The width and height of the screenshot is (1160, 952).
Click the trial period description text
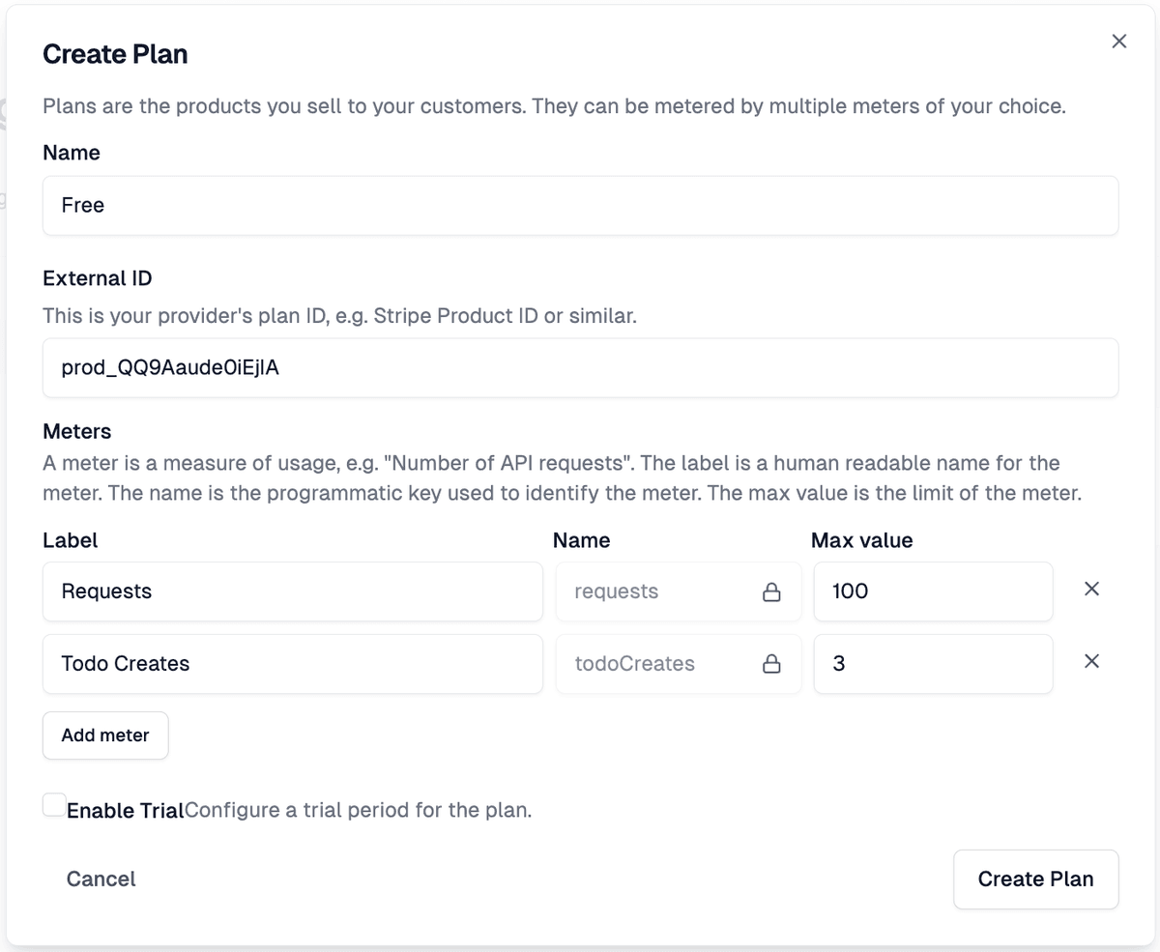click(x=358, y=810)
